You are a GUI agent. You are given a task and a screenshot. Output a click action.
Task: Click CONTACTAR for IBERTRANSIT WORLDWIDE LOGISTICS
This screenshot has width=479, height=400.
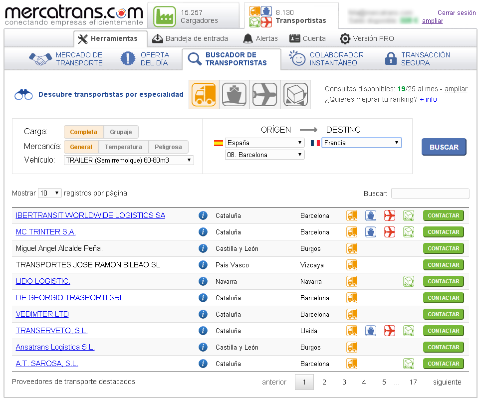443,215
